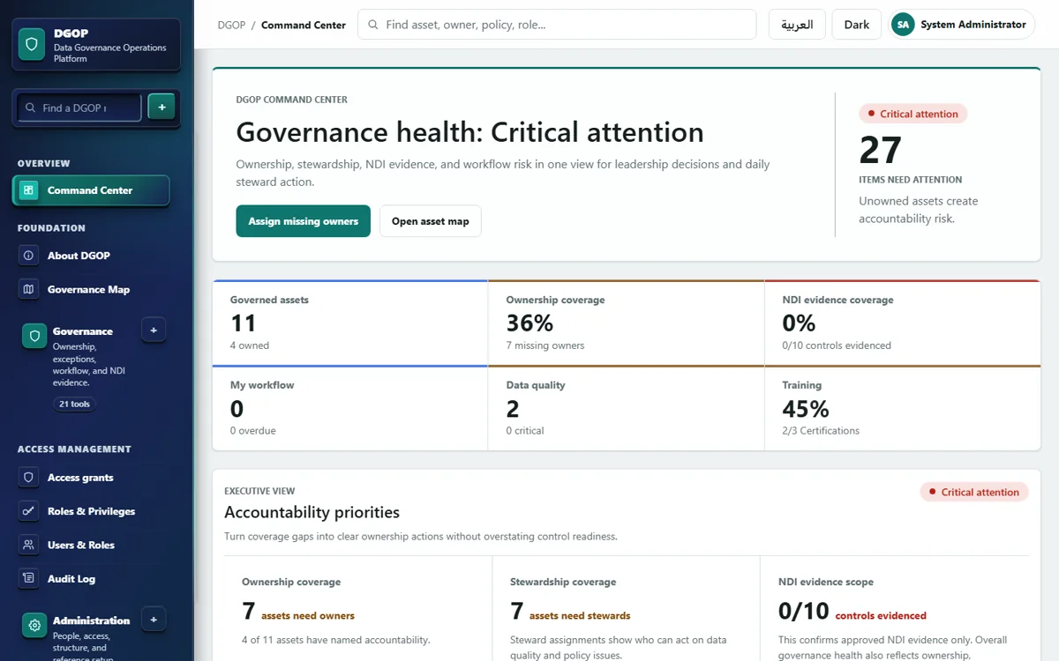Click the controls evidenced red text

881,616
